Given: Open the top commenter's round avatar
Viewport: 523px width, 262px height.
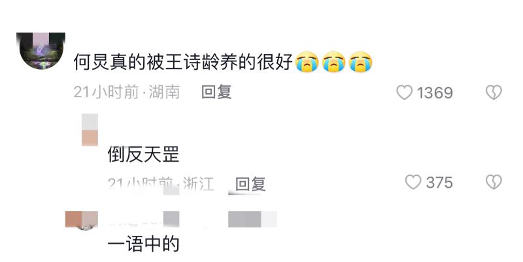Looking at the screenshot, I should pyautogui.click(x=41, y=51).
